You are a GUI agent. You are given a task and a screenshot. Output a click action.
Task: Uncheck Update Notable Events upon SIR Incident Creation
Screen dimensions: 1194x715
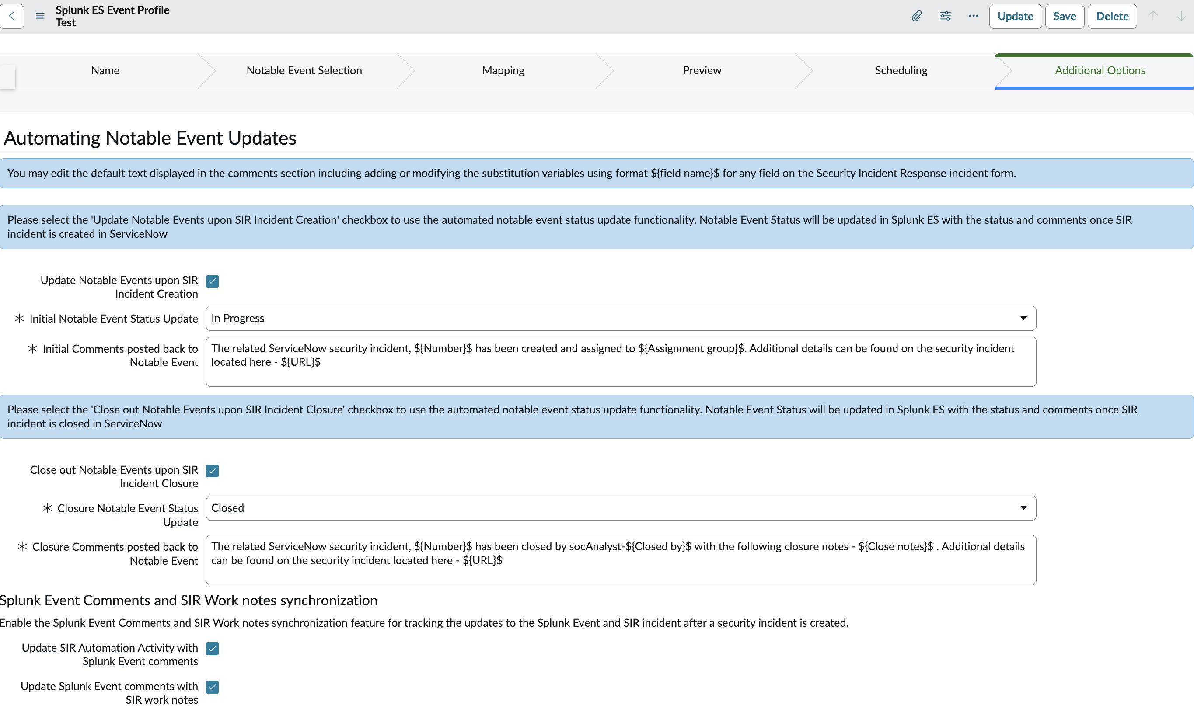coord(212,281)
